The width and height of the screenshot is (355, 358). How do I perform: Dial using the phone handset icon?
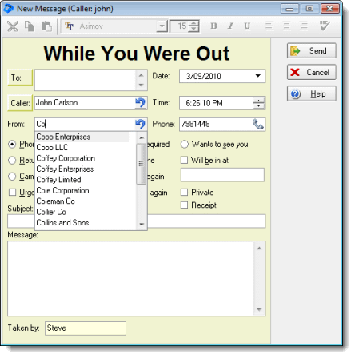click(x=258, y=124)
